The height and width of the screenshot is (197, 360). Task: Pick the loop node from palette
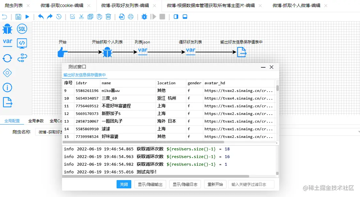pyautogui.click(x=7, y=58)
